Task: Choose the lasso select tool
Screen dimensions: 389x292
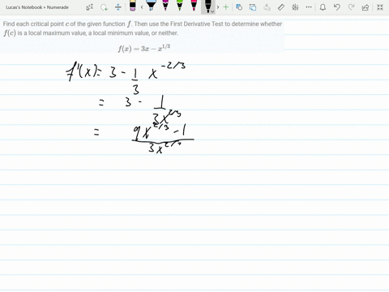Action: point(104,7)
